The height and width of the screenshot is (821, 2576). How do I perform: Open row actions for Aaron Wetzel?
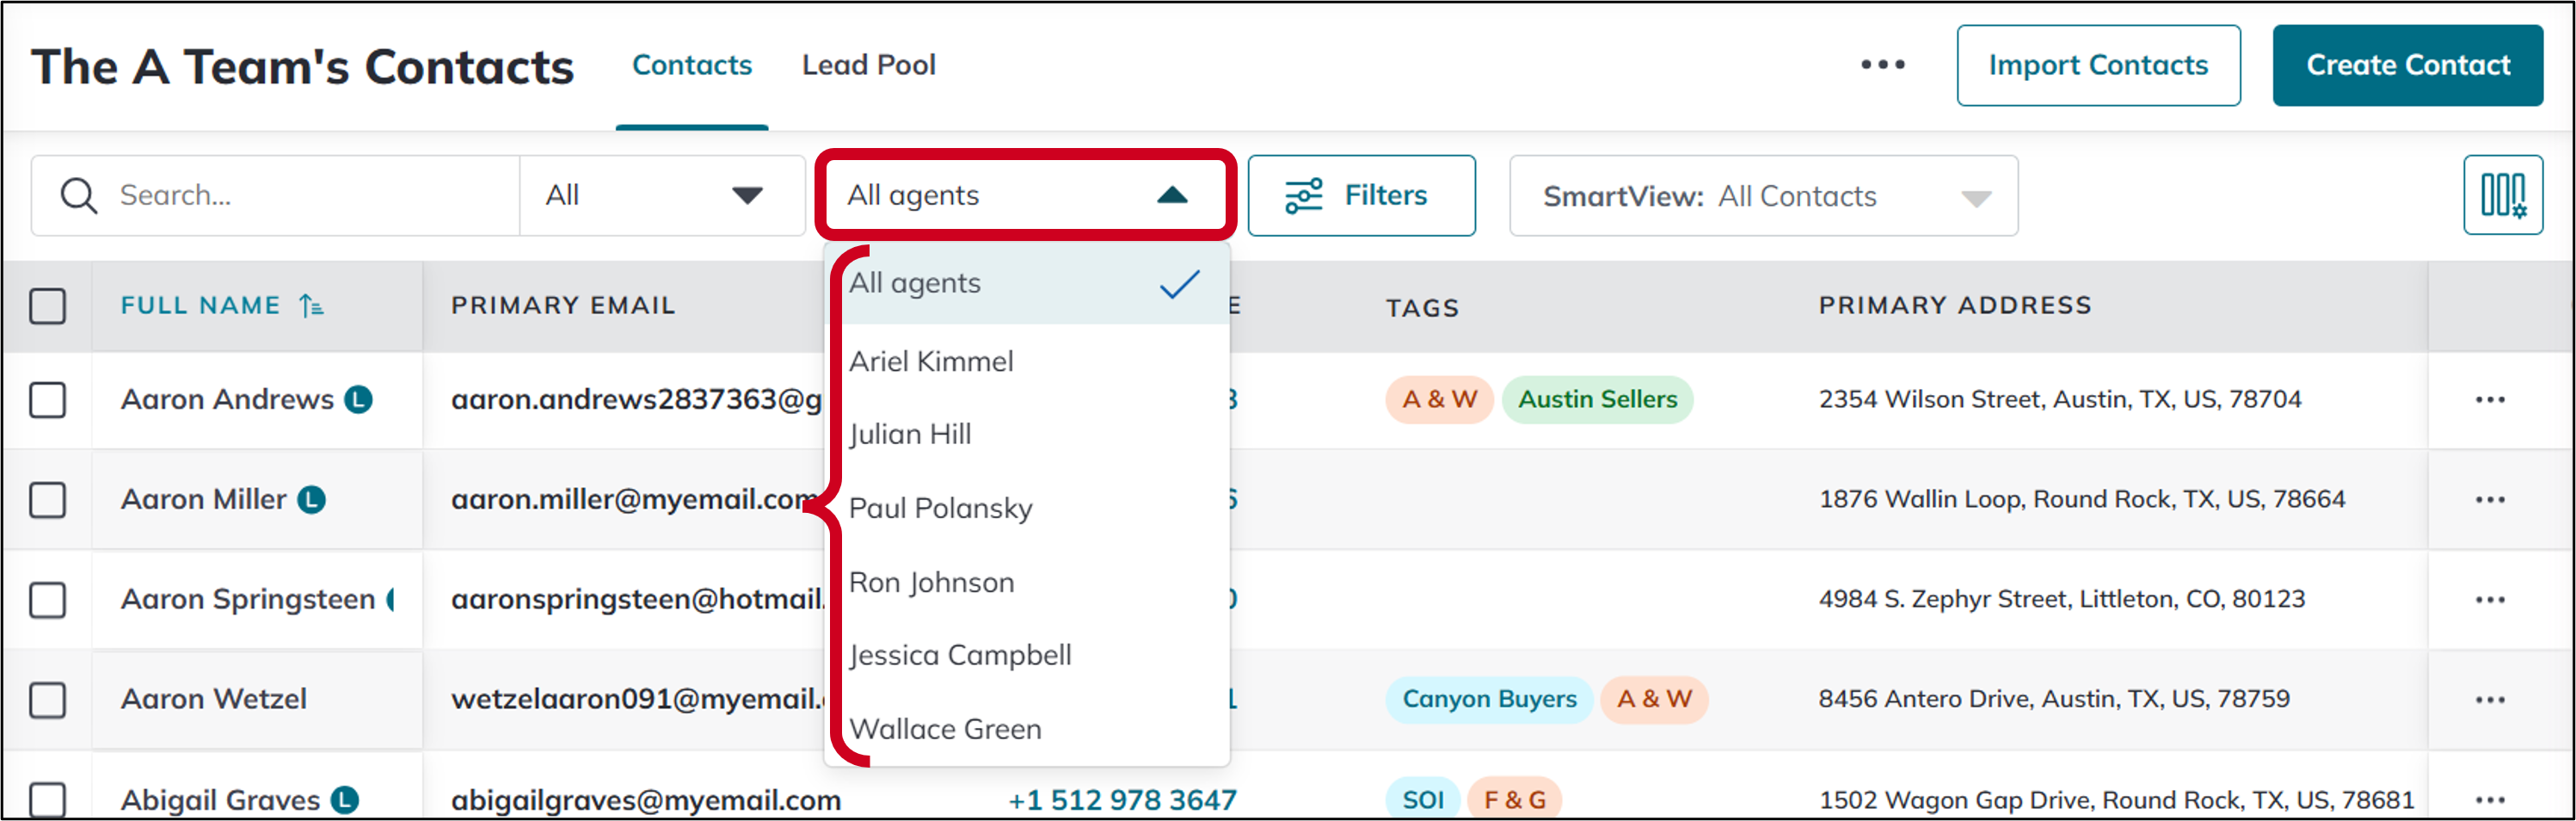2489,700
